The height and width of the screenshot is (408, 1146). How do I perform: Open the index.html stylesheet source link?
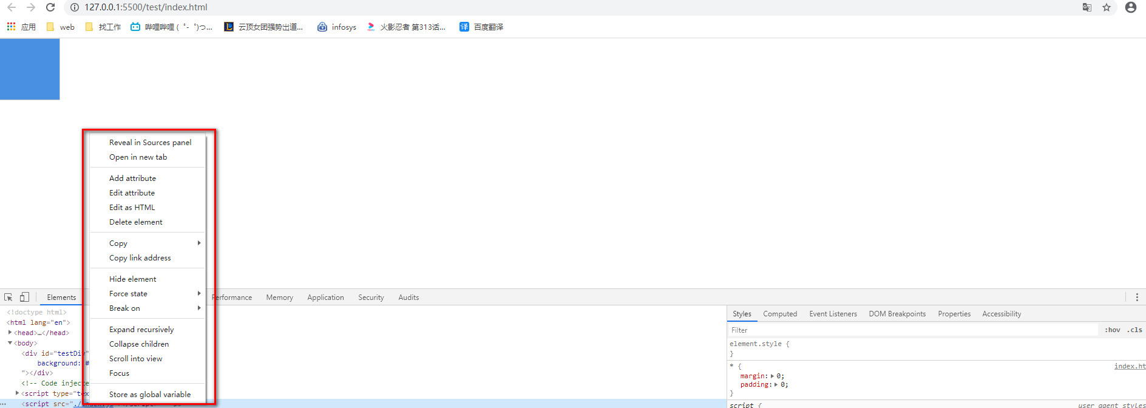(1130, 366)
